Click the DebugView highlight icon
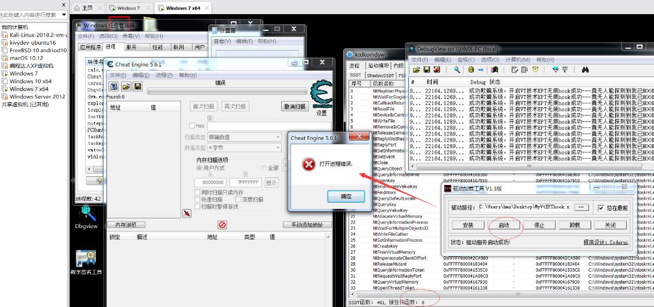 coord(565,70)
